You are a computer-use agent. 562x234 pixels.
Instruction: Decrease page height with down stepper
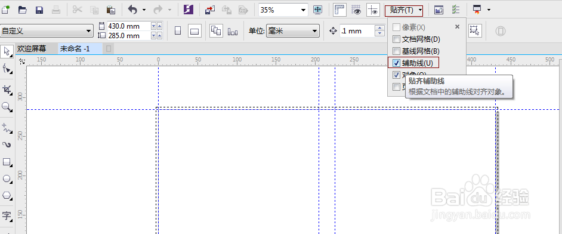point(153,35)
